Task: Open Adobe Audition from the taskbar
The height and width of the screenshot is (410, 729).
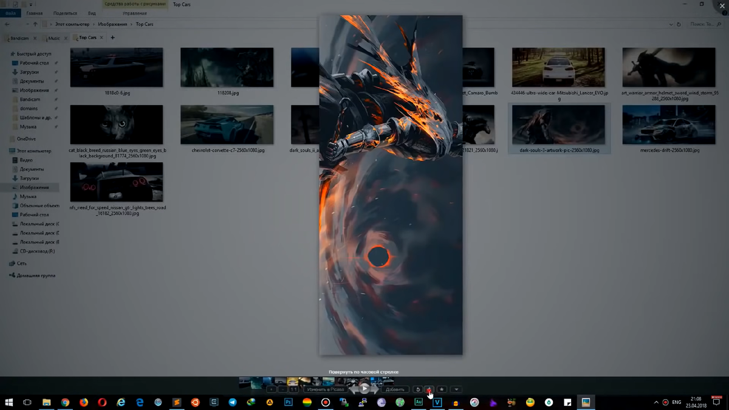Action: click(x=419, y=402)
